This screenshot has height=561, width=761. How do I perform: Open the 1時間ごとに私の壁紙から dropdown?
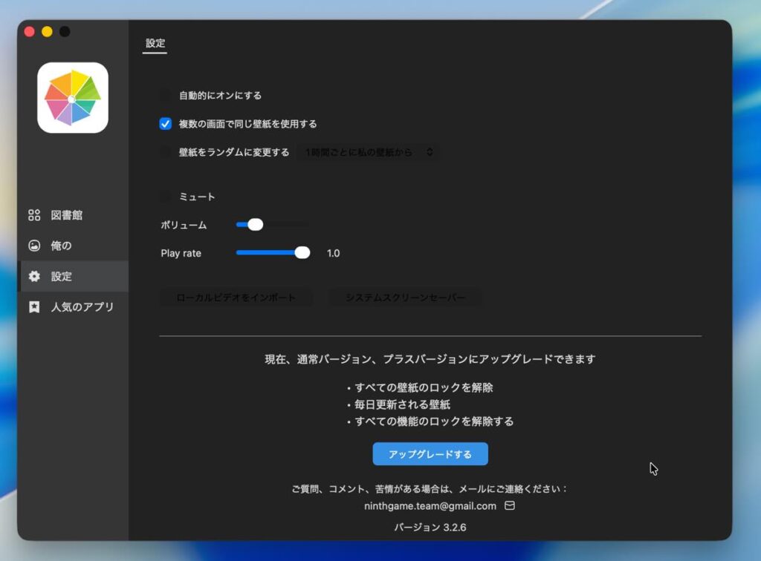pos(368,152)
